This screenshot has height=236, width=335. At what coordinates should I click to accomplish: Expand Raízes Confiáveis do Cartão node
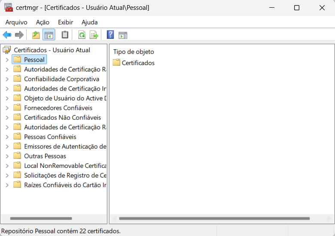(7, 185)
